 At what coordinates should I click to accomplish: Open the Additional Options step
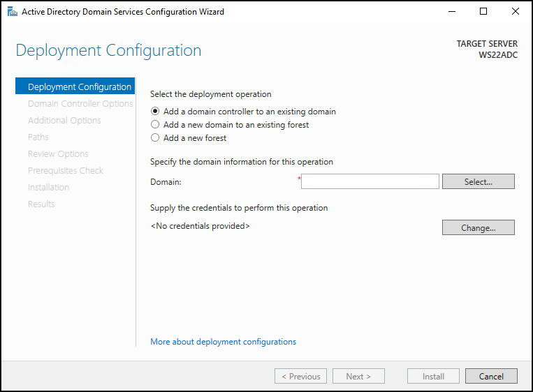tap(64, 120)
